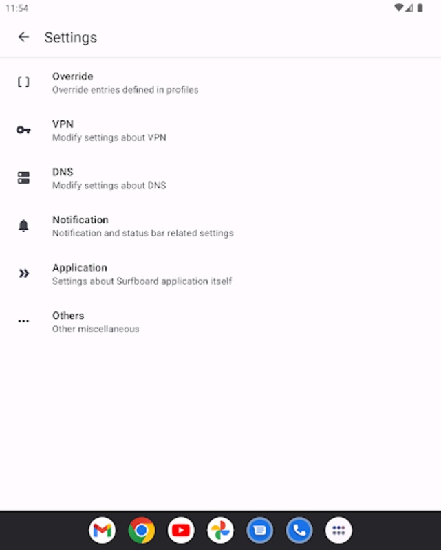Click the VPN key icon
This screenshot has height=550, width=441.
click(x=23, y=130)
